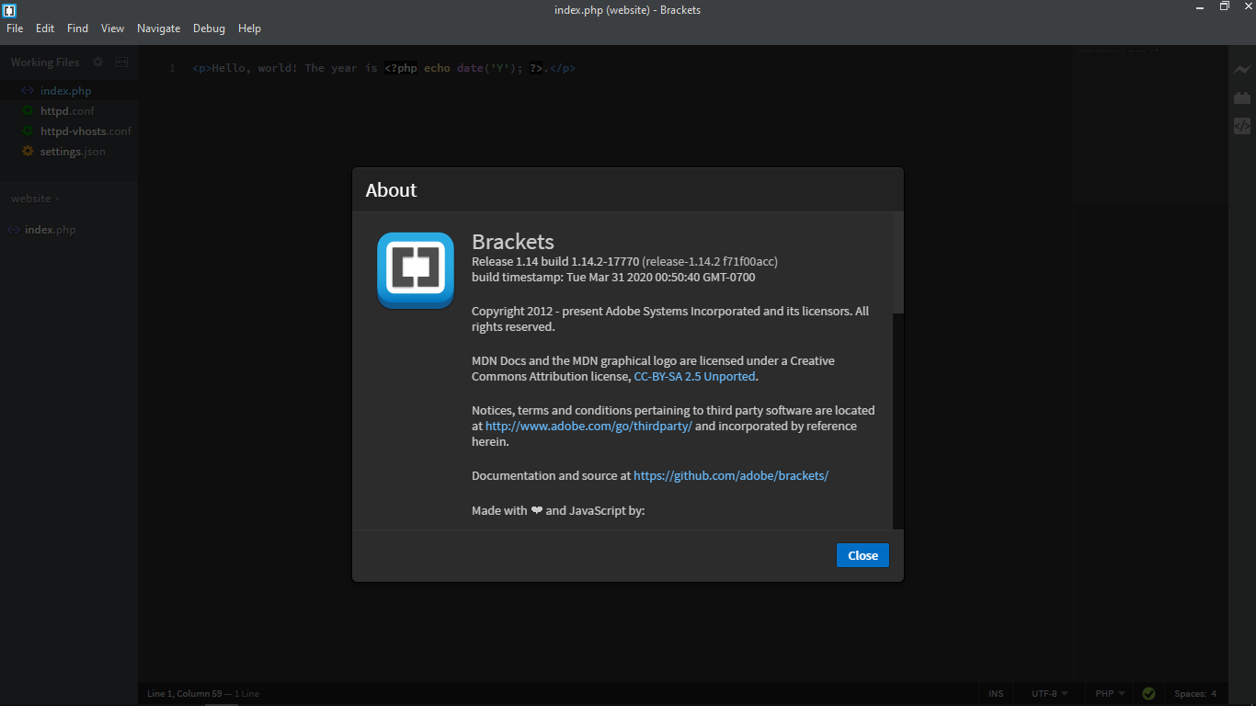1256x706 pixels.
Task: Open the CC-BY-SA 2.5 Unported link
Action: [x=694, y=377]
